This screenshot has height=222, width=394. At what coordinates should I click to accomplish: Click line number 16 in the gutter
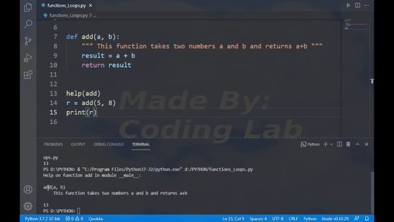pos(54,122)
